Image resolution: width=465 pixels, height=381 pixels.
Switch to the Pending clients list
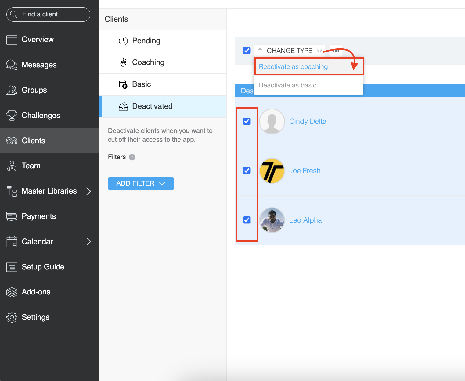(146, 41)
